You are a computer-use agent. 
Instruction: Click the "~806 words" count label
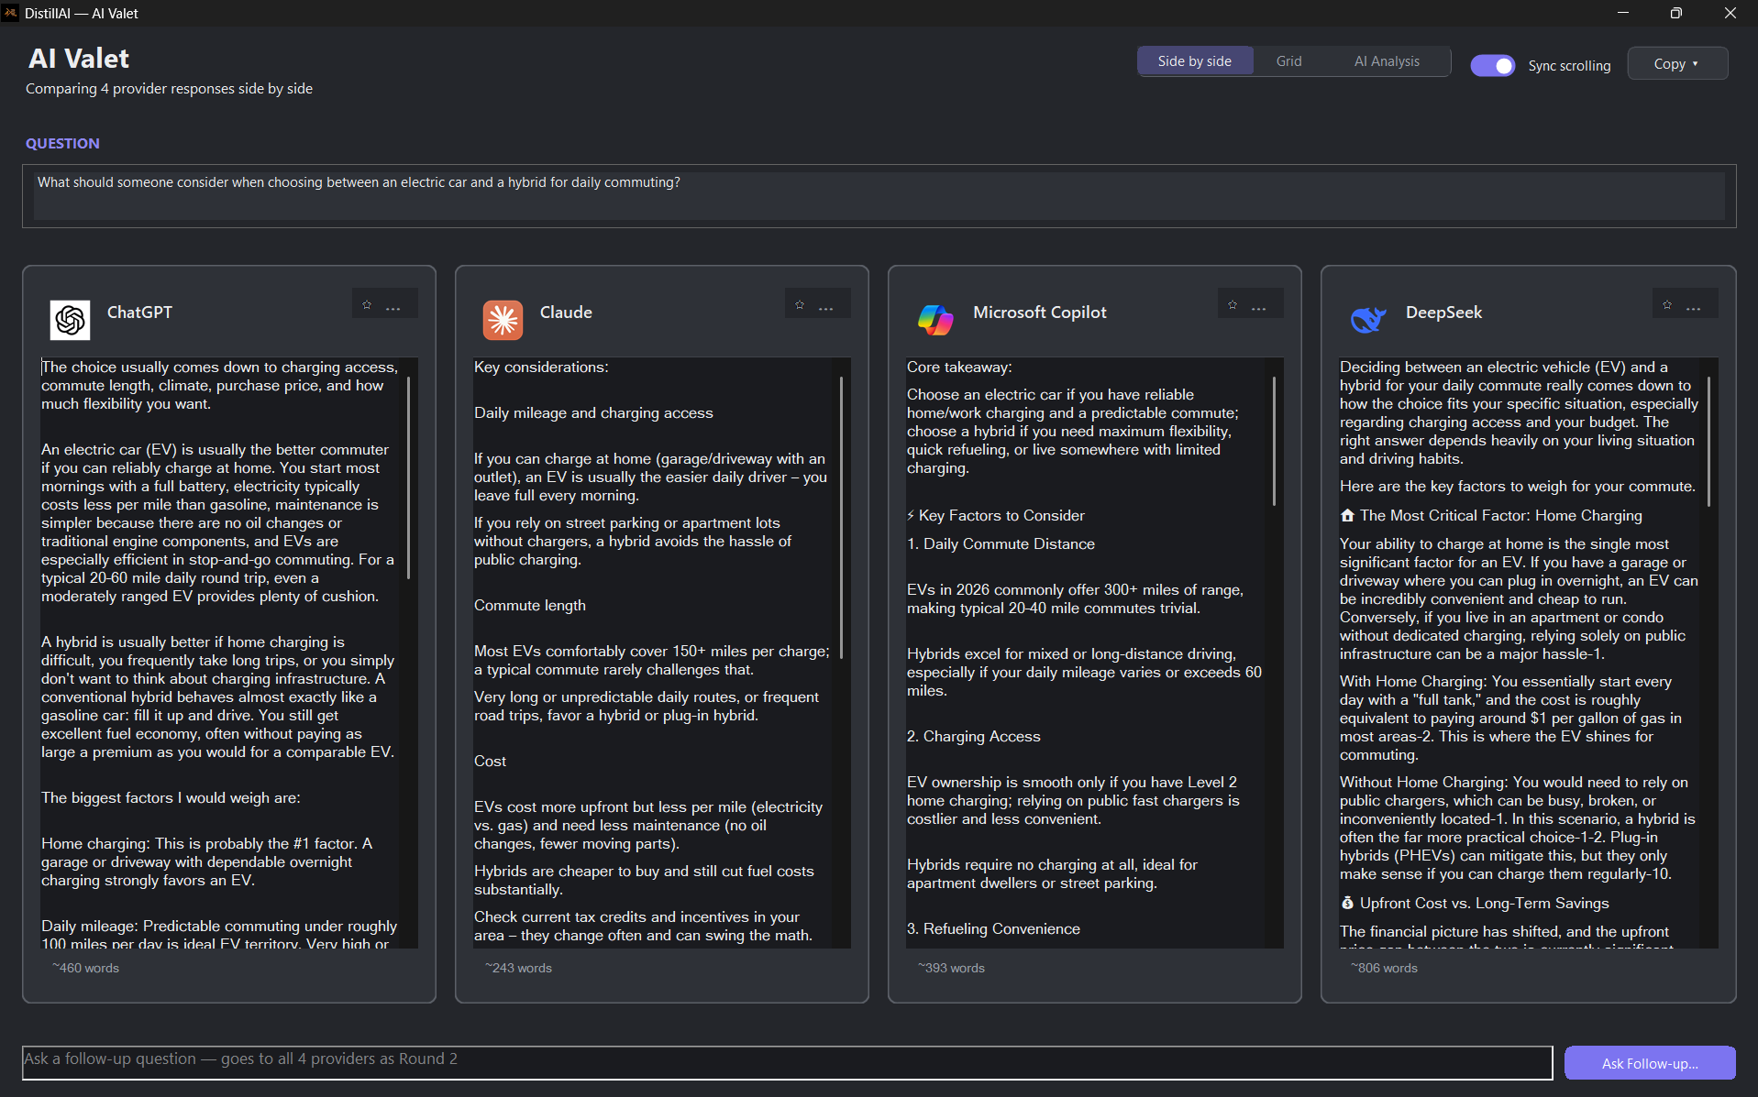point(1384,968)
